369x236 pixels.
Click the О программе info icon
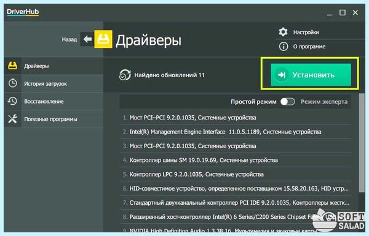coord(284,47)
